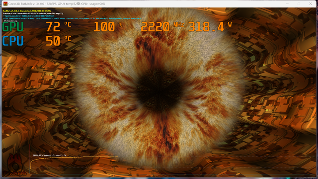Click the 'GPU 1' core and power details line
318x179 pixels.
[72, 18]
